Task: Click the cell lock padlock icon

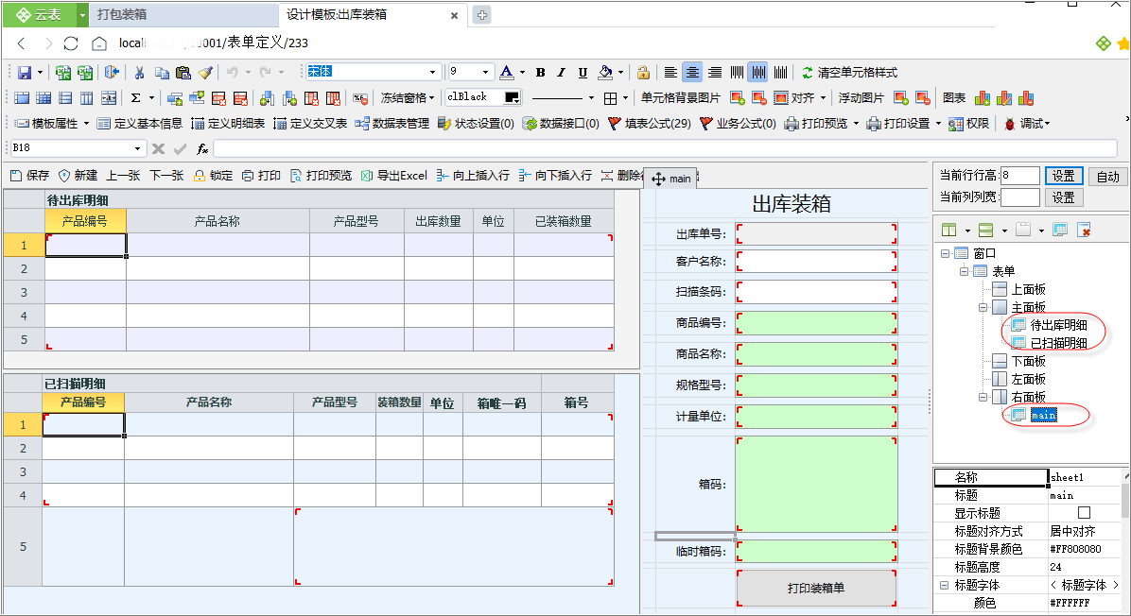Action: click(643, 72)
